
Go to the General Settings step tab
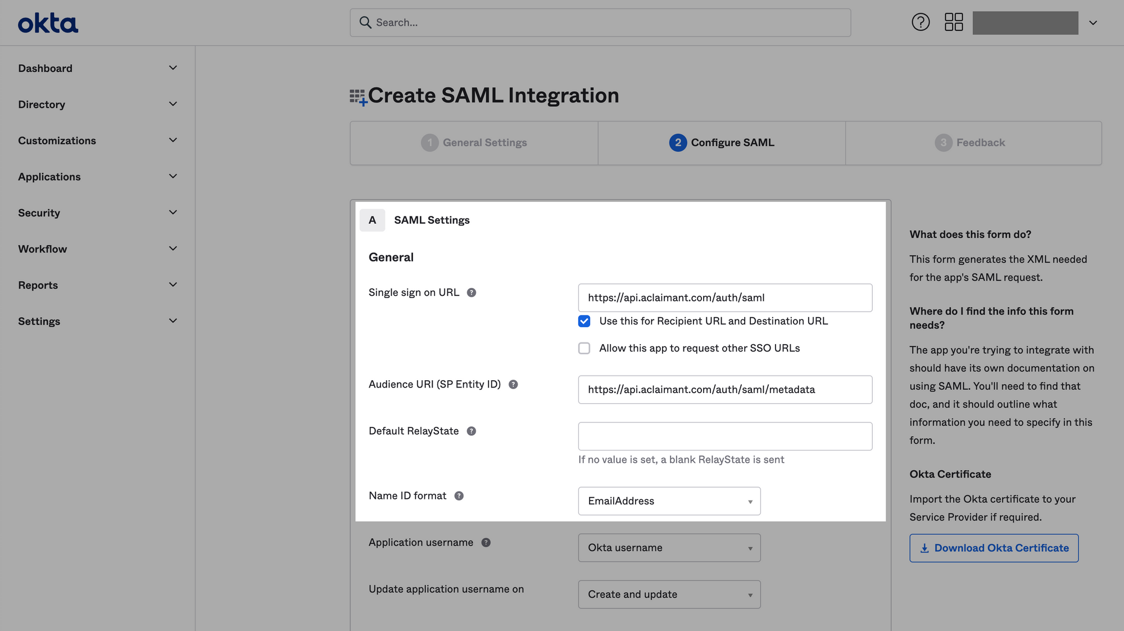pos(474,143)
